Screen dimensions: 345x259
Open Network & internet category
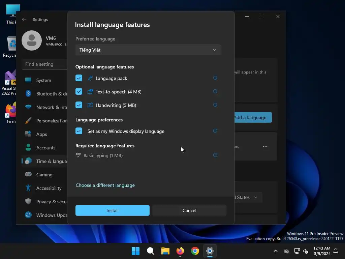pos(45,107)
